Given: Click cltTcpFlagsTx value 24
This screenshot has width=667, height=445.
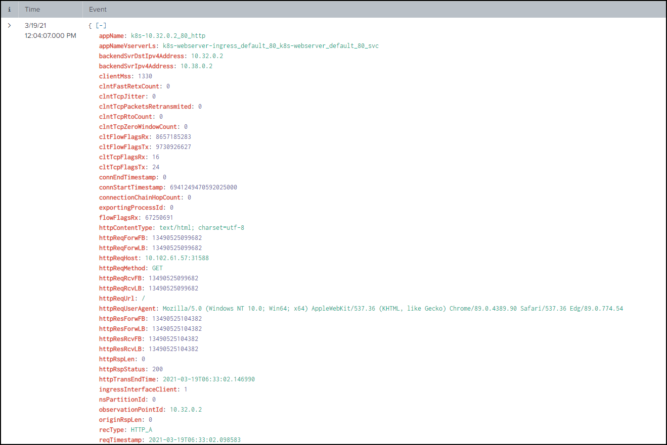Looking at the screenshot, I should pyautogui.click(x=156, y=167).
